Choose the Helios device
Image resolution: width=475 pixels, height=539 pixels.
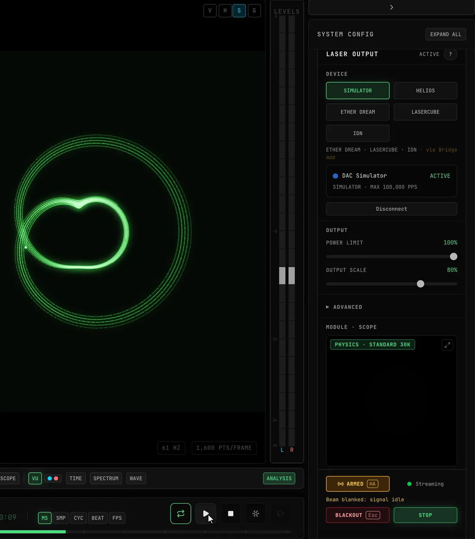(425, 91)
